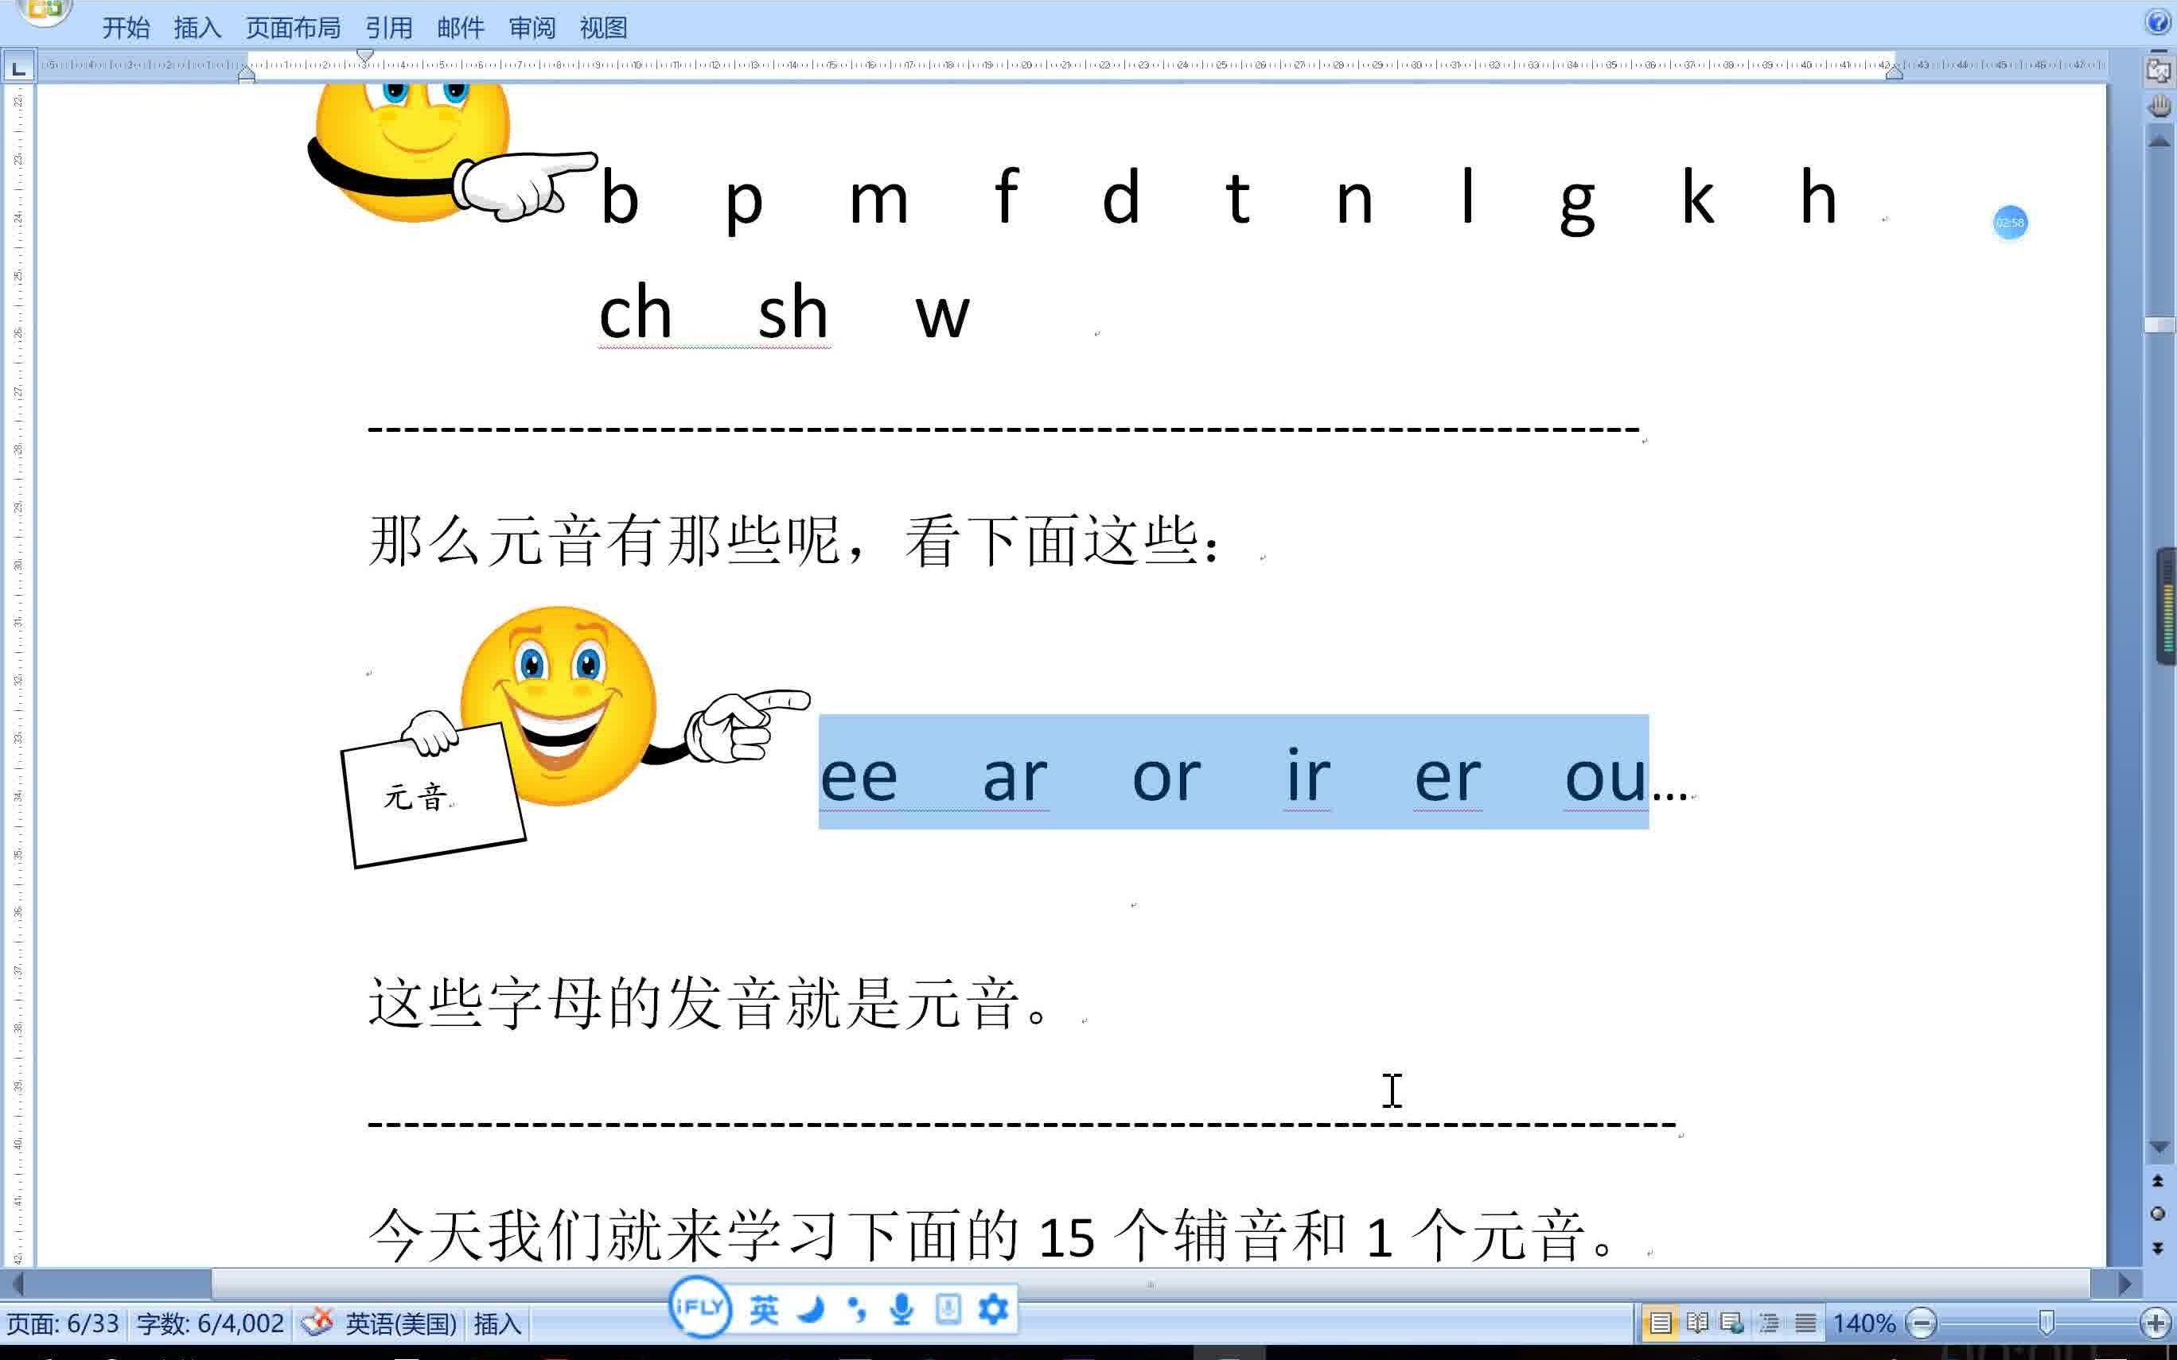Expand the 引用 ribbon menu
The height and width of the screenshot is (1360, 2177).
click(x=386, y=28)
